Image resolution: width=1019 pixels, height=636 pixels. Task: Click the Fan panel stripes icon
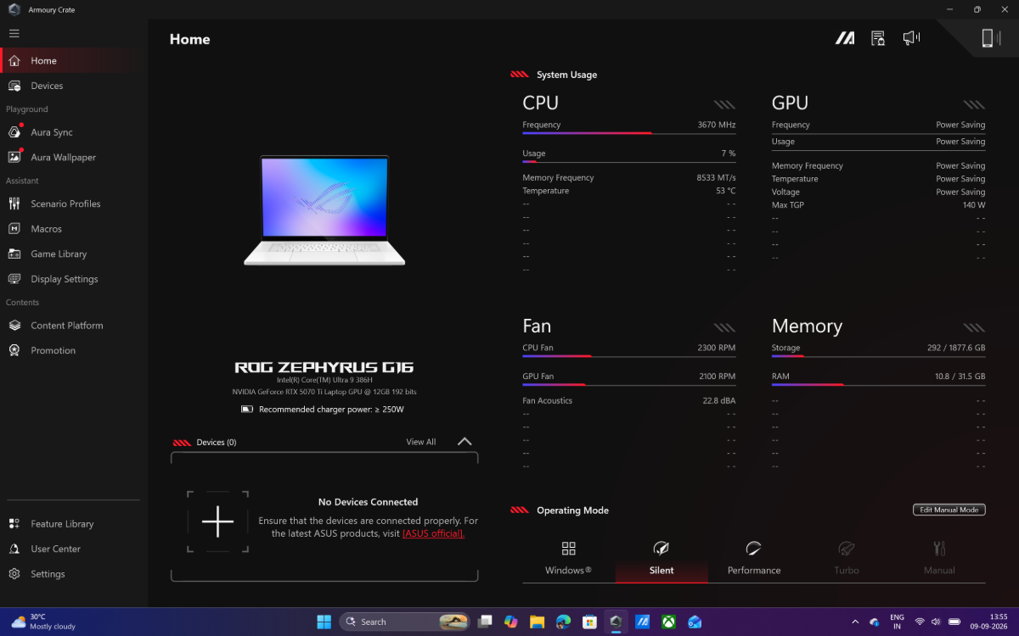pyautogui.click(x=724, y=327)
